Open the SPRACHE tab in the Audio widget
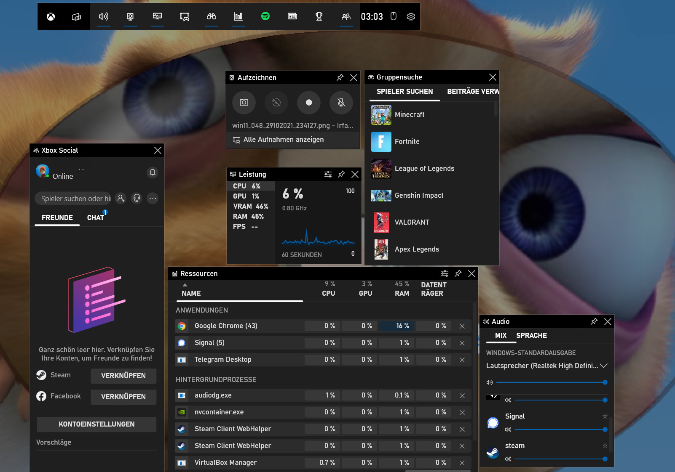The height and width of the screenshot is (472, 675). 531,335
